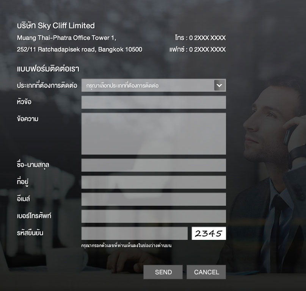306x291 pixels.
Task: Click the บริษัท Sky Cliff Limited heading
Action: [56, 26]
